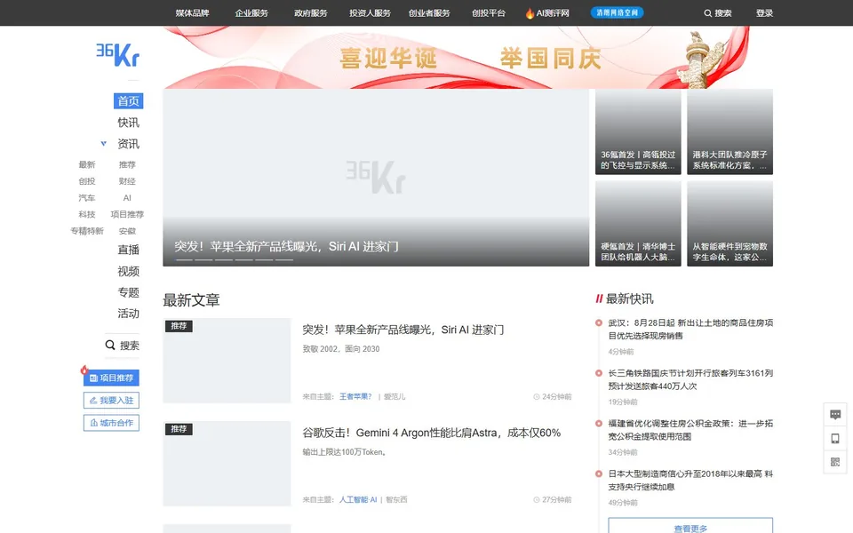Go to 直播 in sidebar

point(128,250)
